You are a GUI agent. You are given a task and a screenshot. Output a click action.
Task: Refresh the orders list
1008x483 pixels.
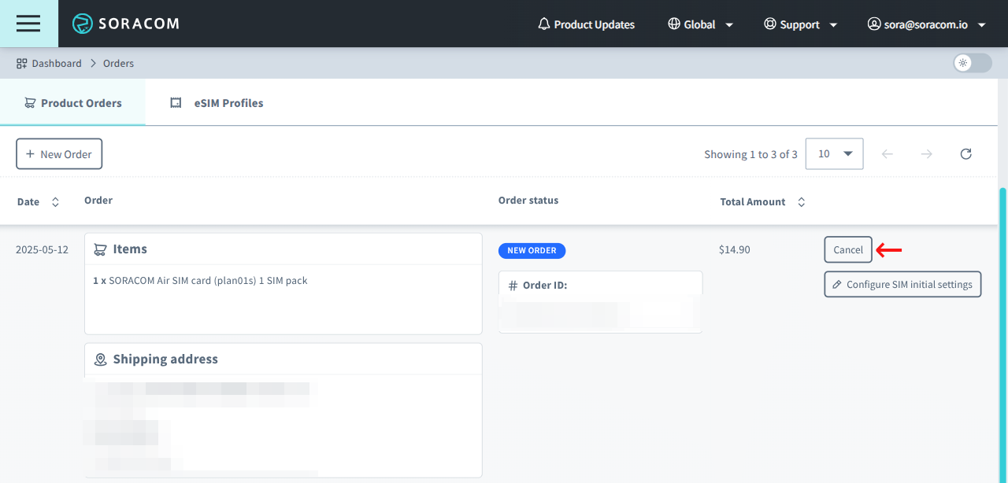[x=966, y=153]
